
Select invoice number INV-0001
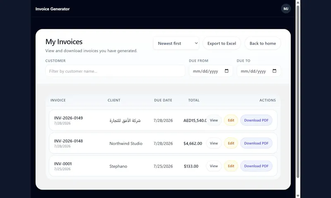pos(63,164)
